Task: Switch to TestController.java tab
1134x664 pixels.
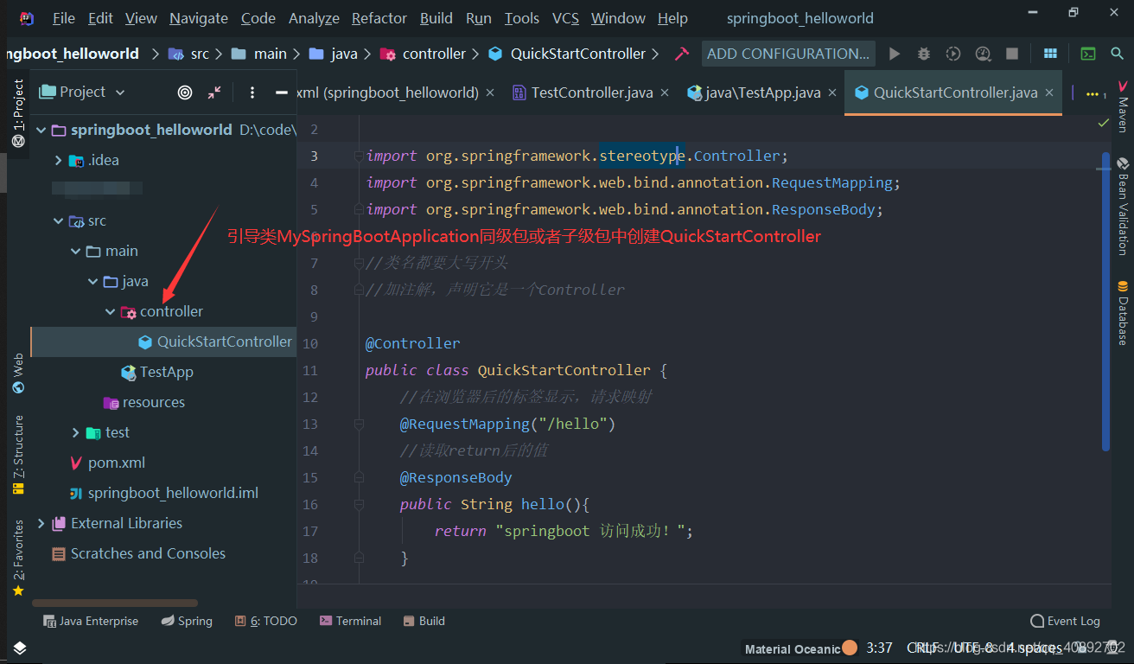Action: pos(592,93)
